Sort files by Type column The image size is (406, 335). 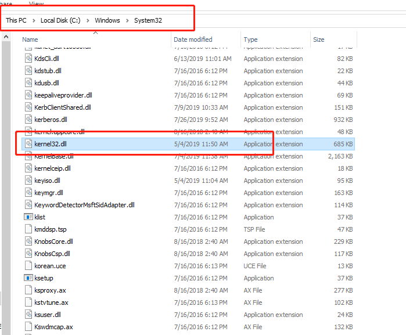click(250, 39)
